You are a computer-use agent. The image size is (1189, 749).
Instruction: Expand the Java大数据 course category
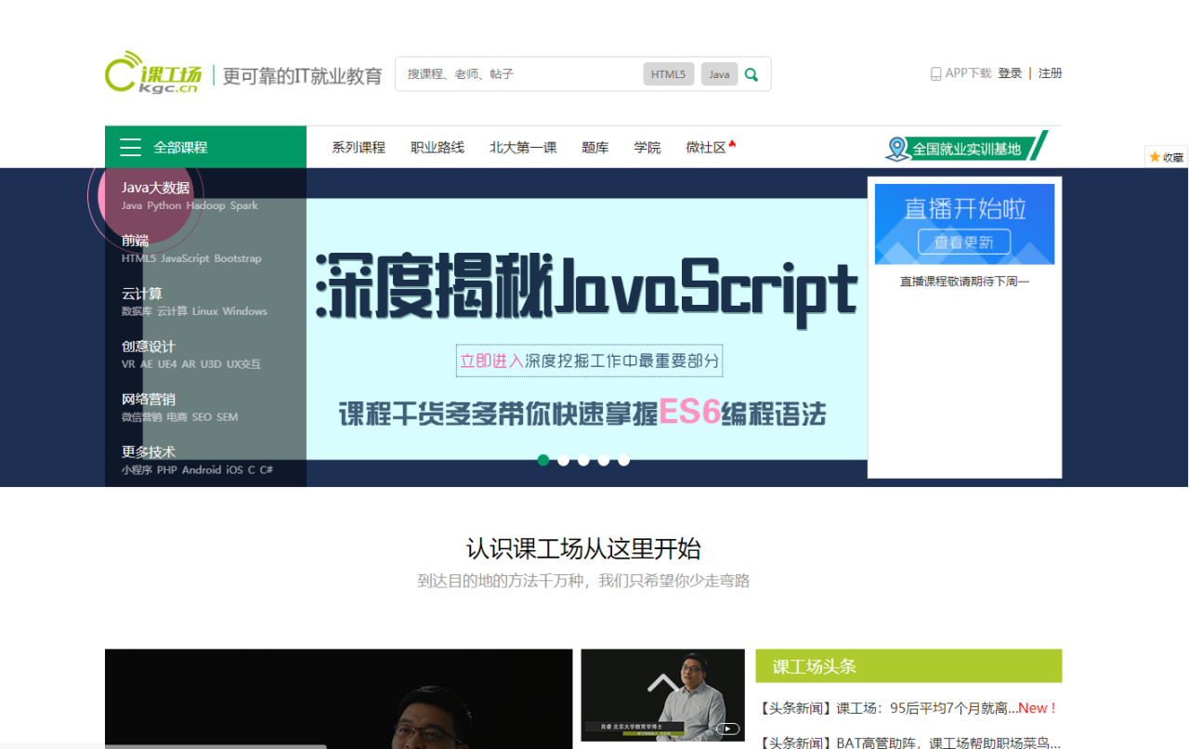155,188
